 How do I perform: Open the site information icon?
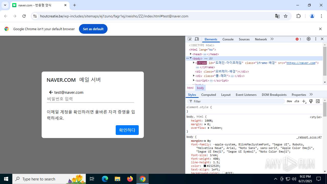(x=35, y=16)
